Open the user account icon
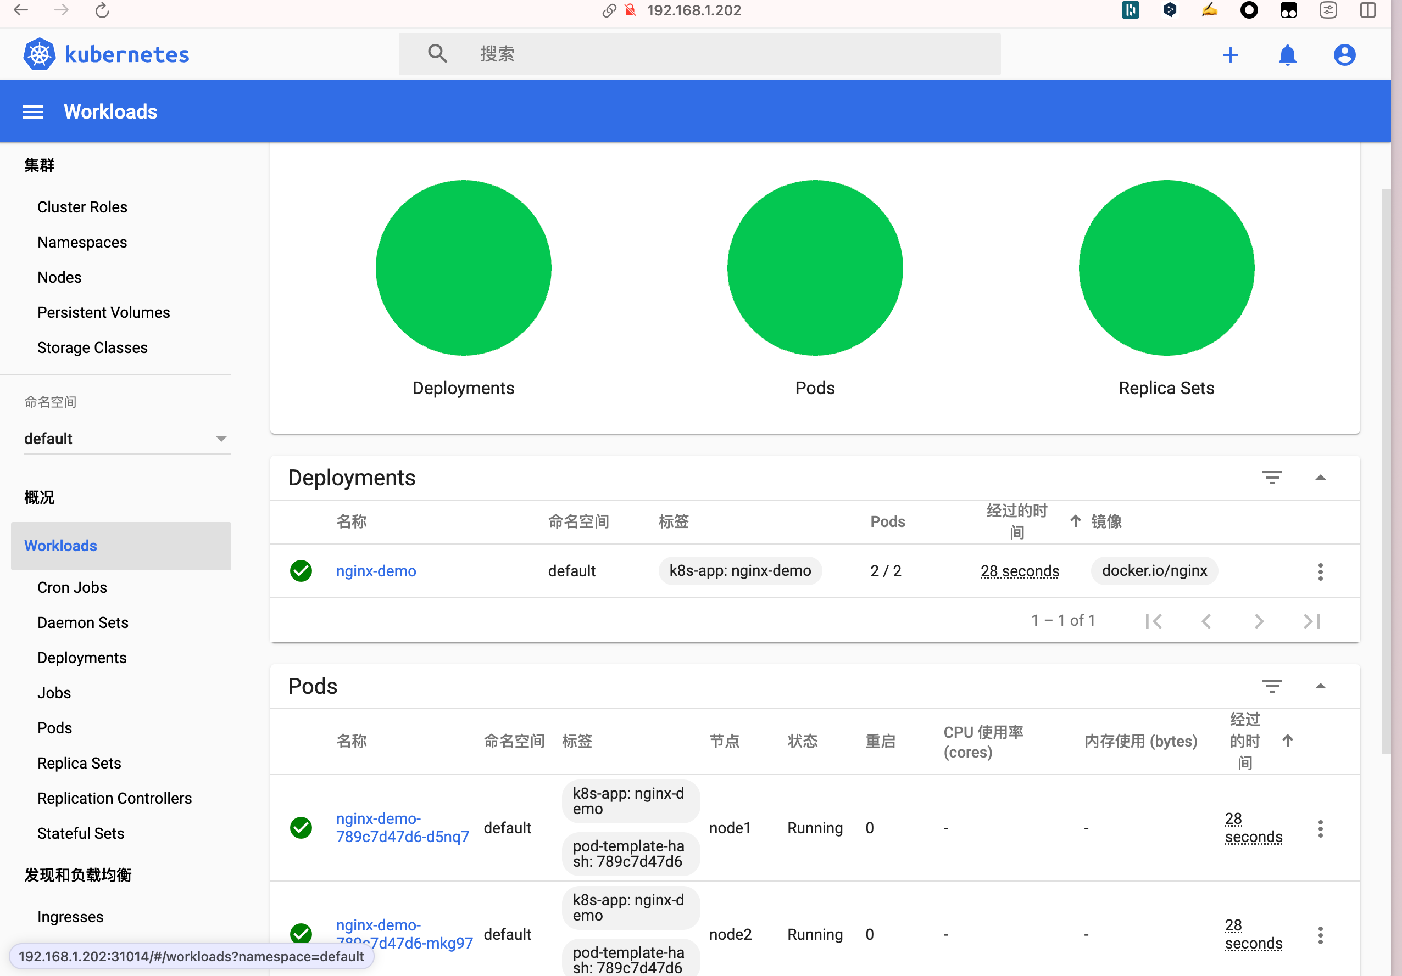The height and width of the screenshot is (976, 1402). point(1344,55)
